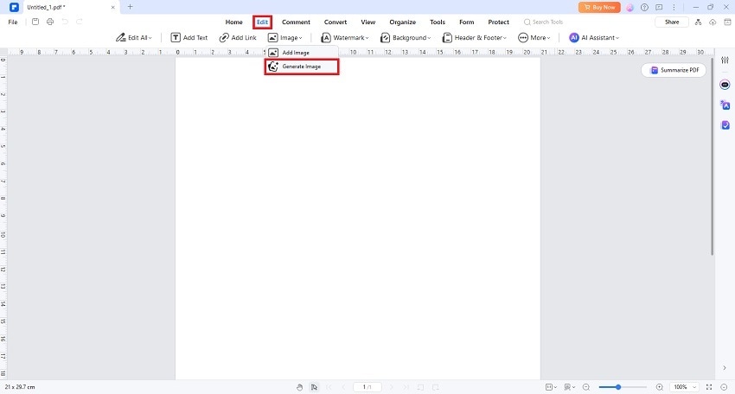
Task: Click the Redo arrow icon
Action: click(x=80, y=22)
